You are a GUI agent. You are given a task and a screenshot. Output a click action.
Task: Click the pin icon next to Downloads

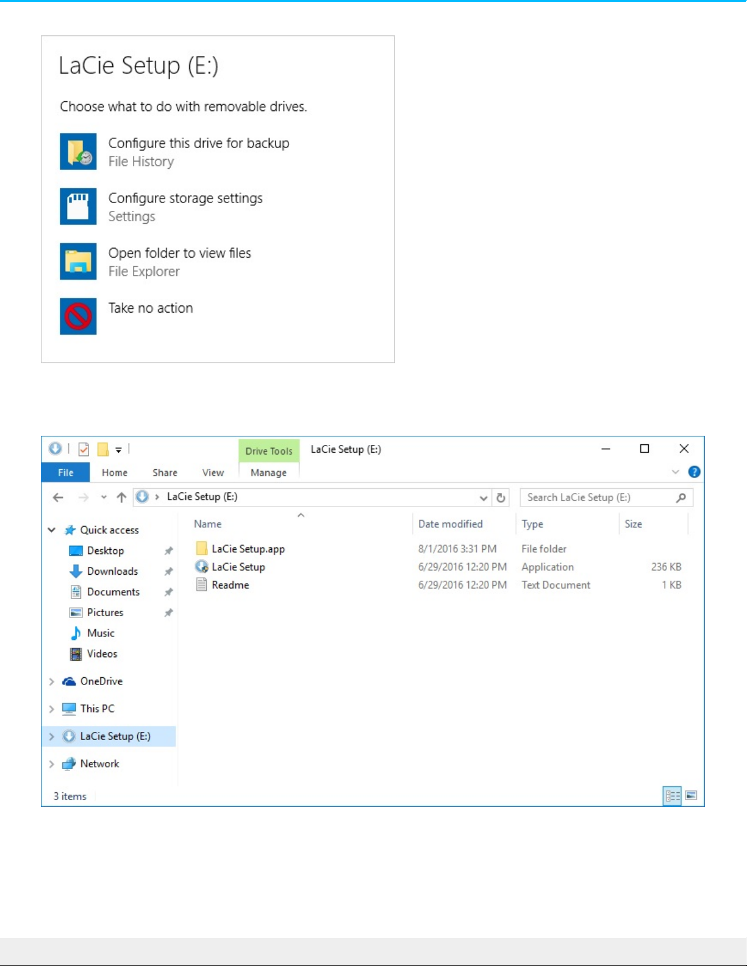(169, 572)
